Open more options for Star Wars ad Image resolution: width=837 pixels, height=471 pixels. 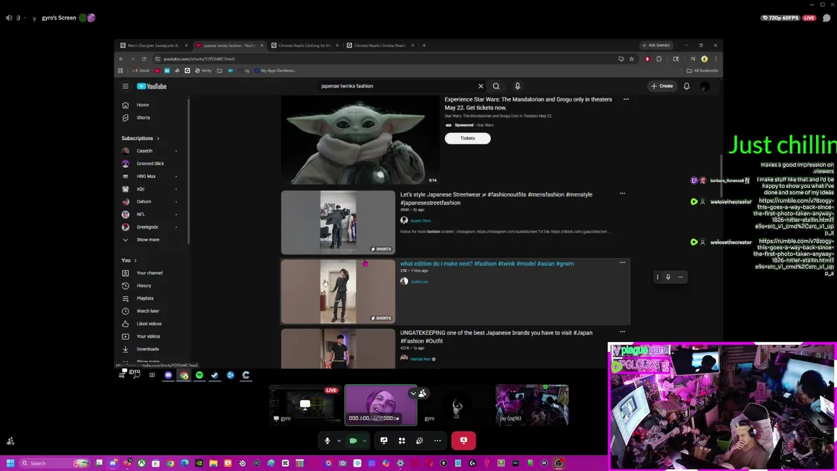click(x=626, y=99)
